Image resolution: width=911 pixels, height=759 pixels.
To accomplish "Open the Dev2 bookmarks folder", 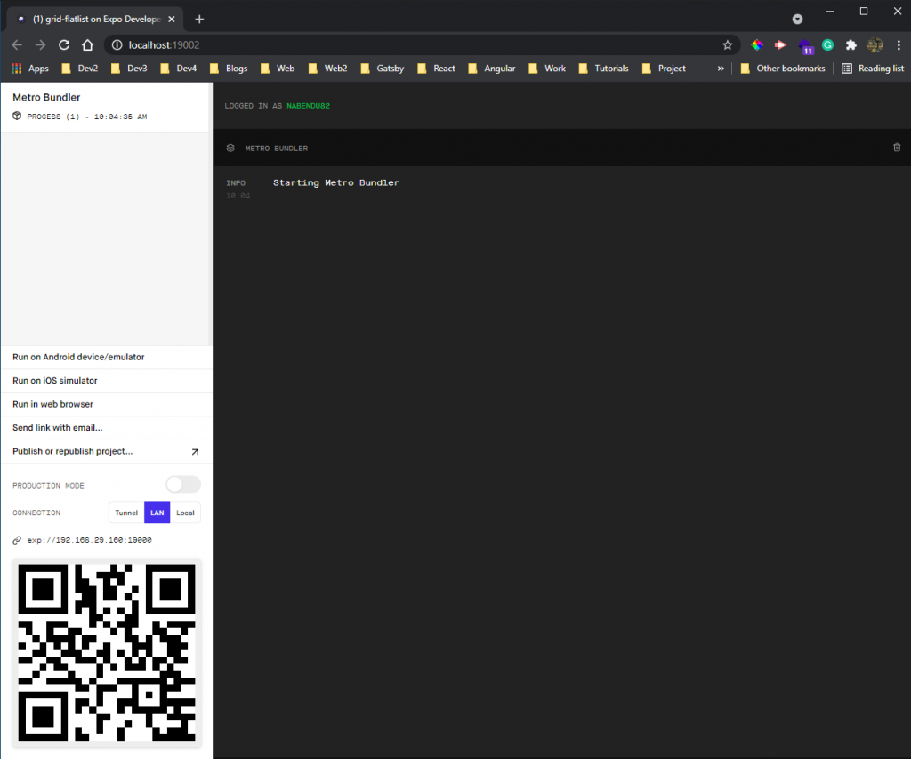I will tap(79, 68).
